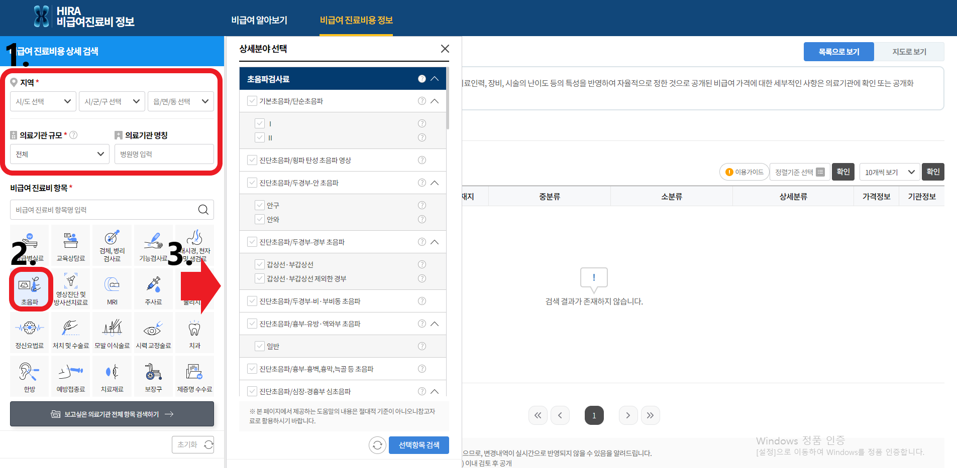Open the 비급여 진료비용 정보 menu
This screenshot has width=957, height=468.
pyautogui.click(x=356, y=20)
